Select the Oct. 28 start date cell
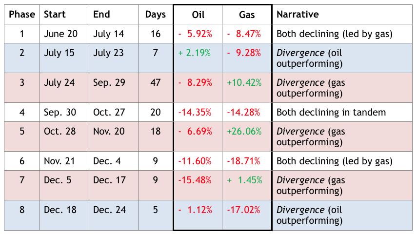This screenshot has width=417, height=235. 60,132
